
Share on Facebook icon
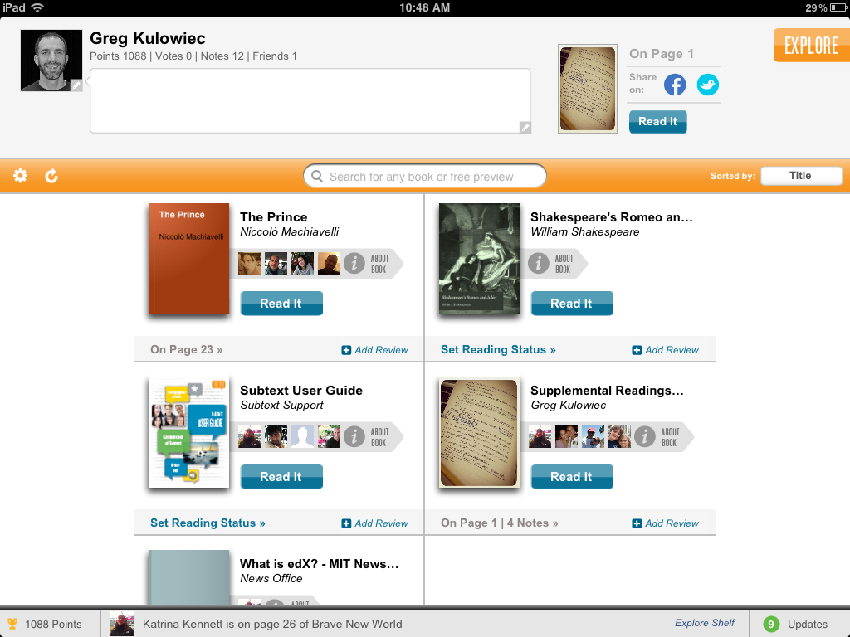(675, 85)
